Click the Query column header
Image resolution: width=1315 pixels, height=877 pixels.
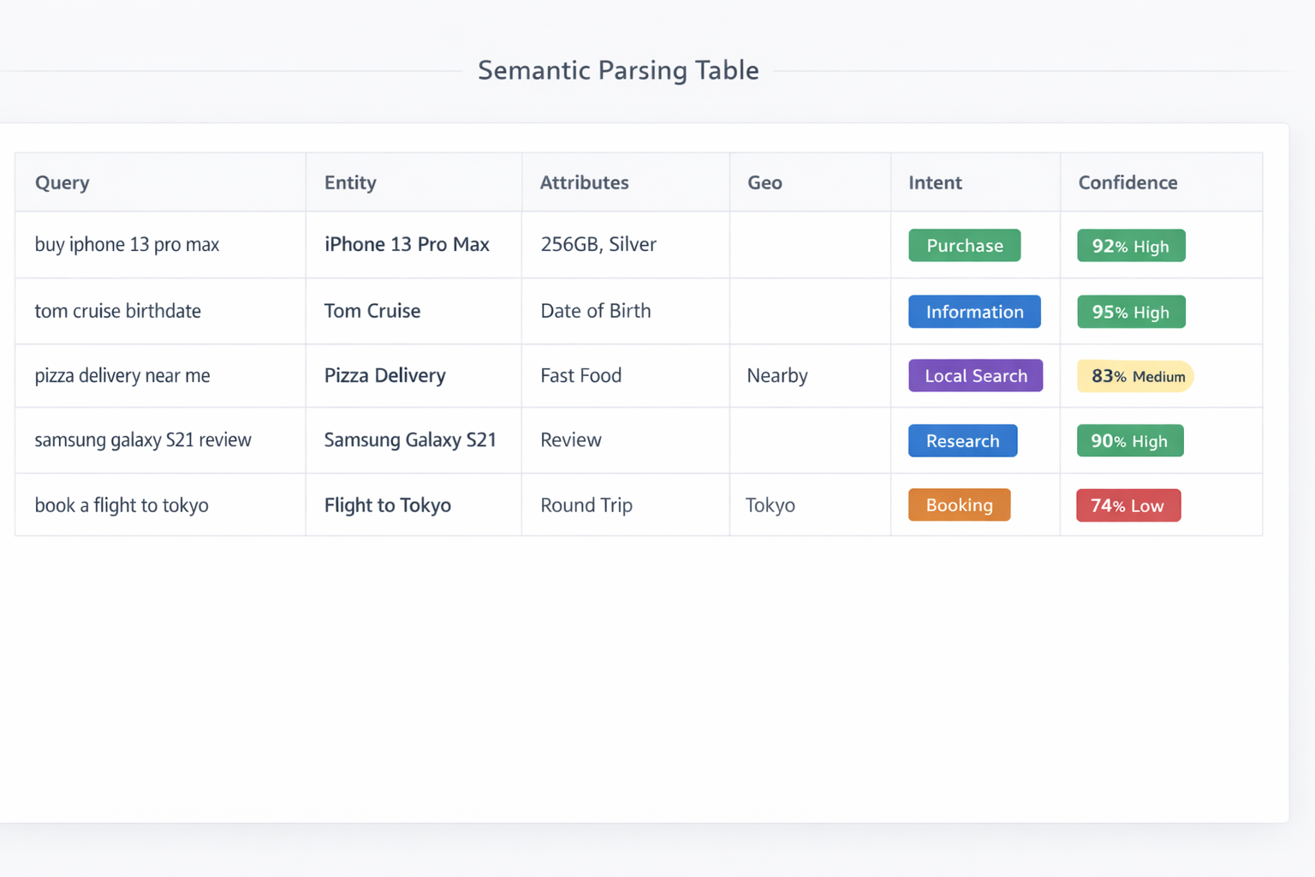pyautogui.click(x=62, y=182)
